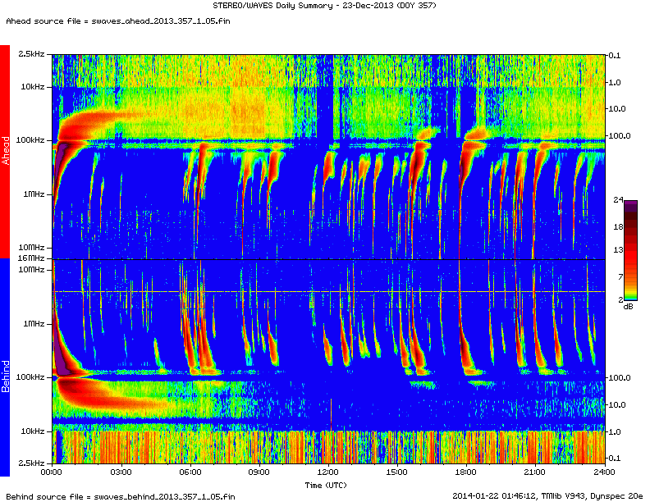The image size is (650, 502).
Task: Click the 16MHz frequency divider label
Action: tap(31, 258)
